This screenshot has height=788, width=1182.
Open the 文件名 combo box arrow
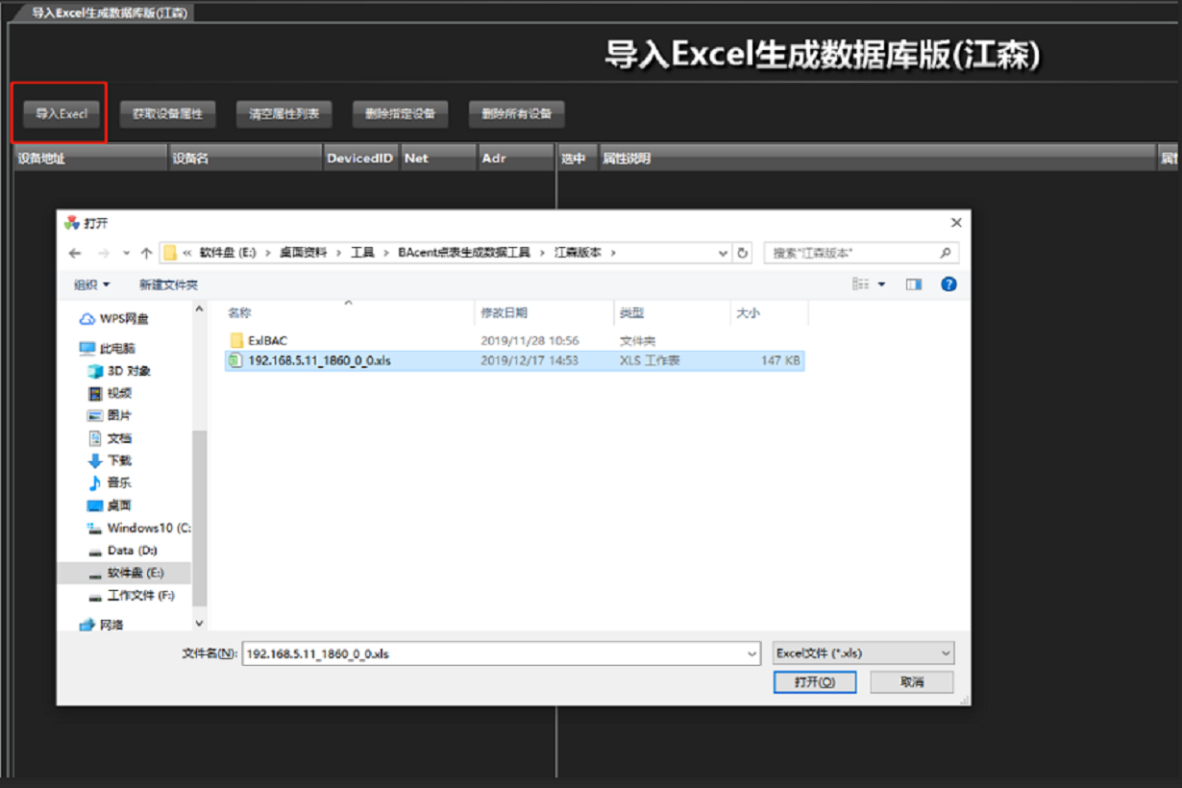(752, 653)
